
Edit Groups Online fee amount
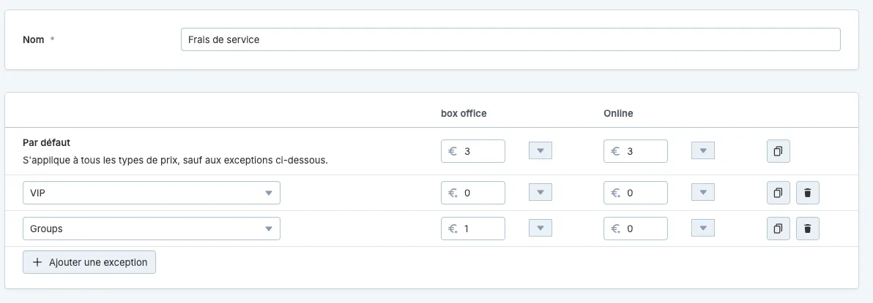(636, 229)
